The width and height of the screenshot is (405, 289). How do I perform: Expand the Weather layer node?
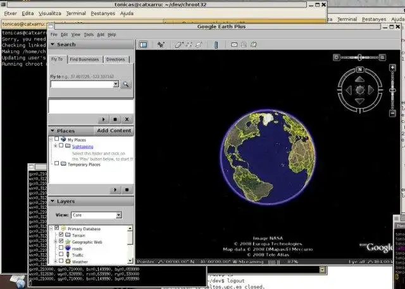[x=55, y=261]
